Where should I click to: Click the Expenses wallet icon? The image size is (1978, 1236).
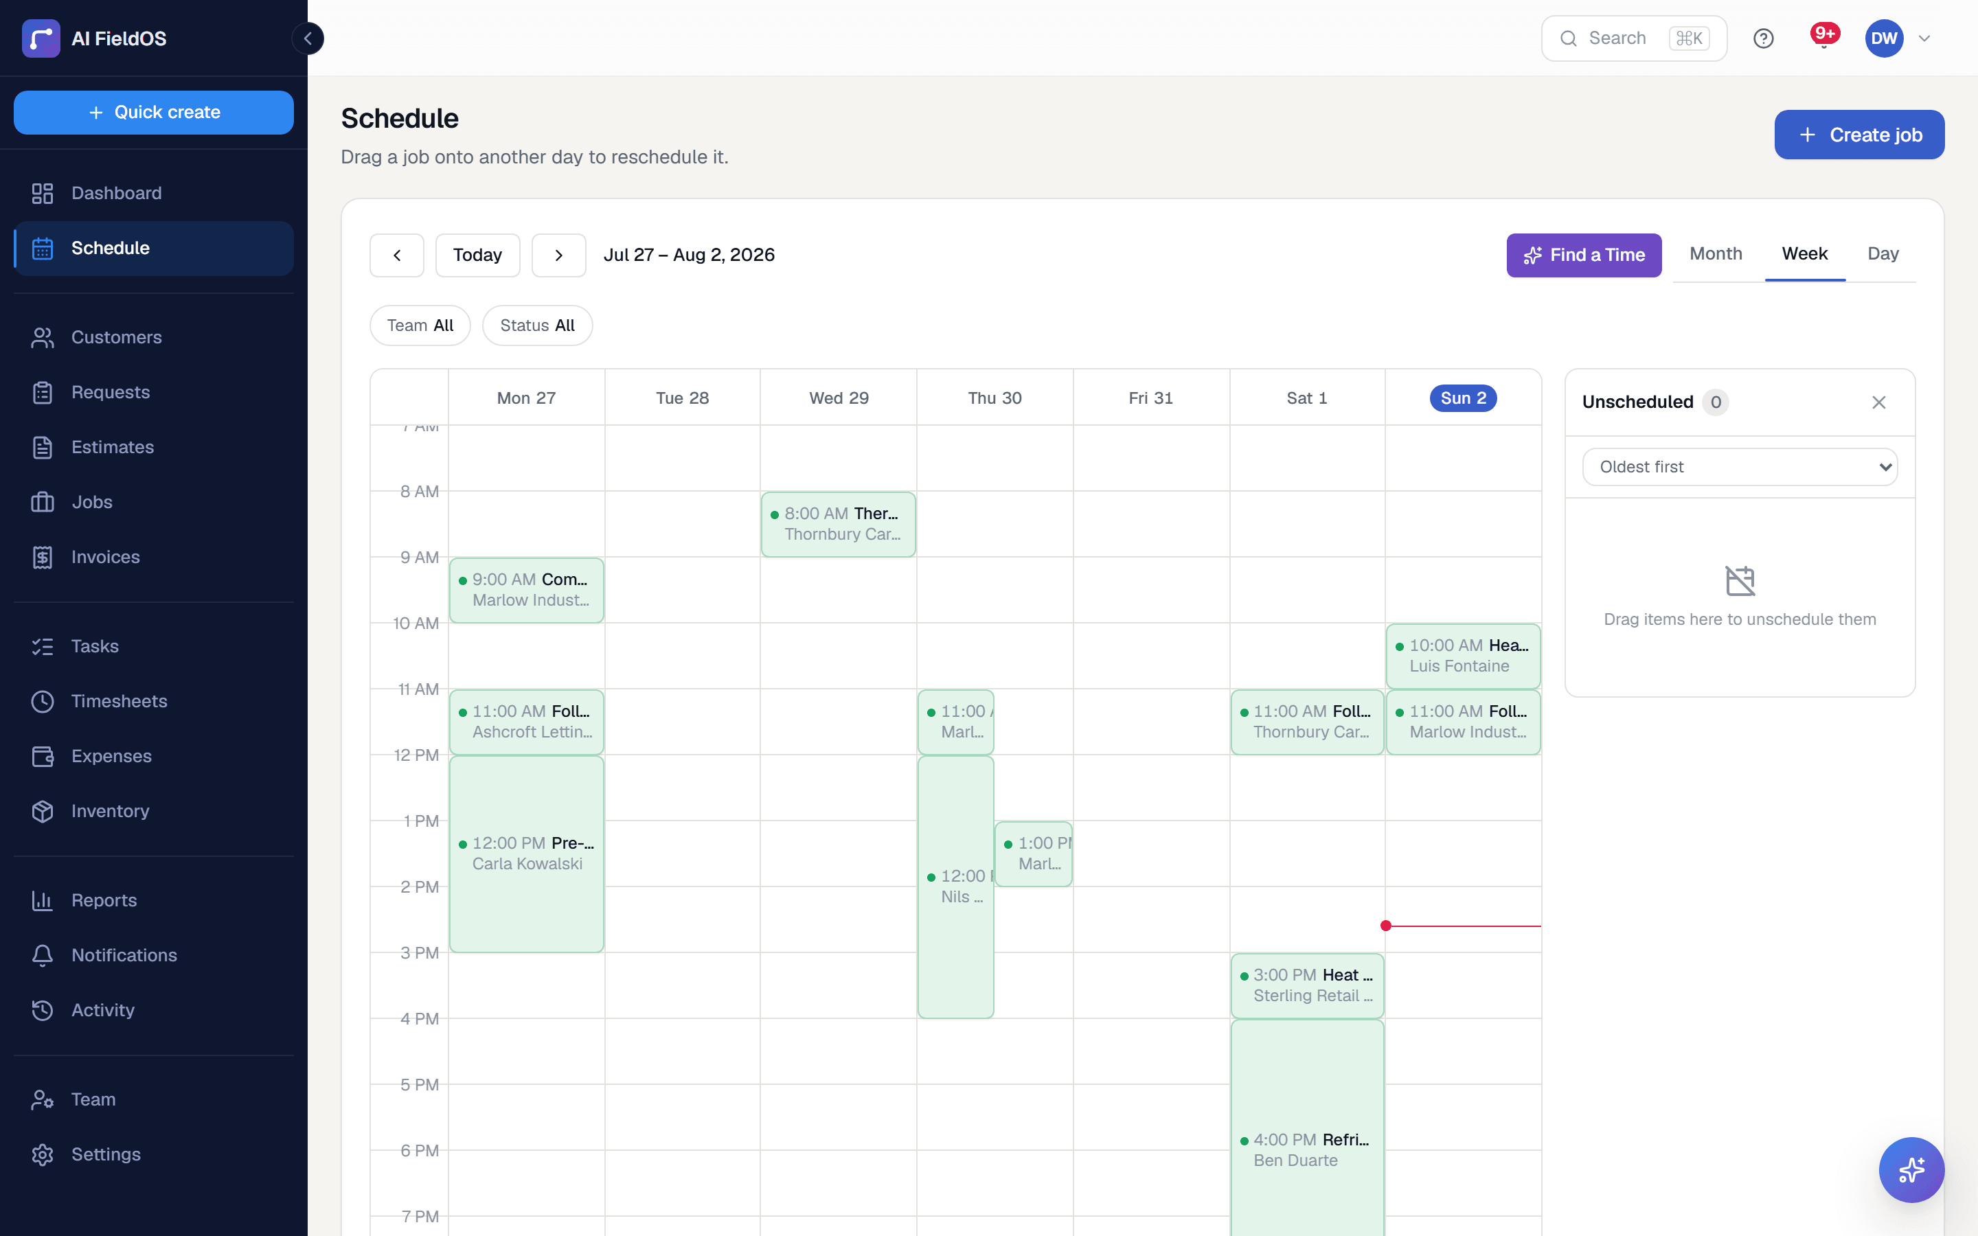click(43, 756)
